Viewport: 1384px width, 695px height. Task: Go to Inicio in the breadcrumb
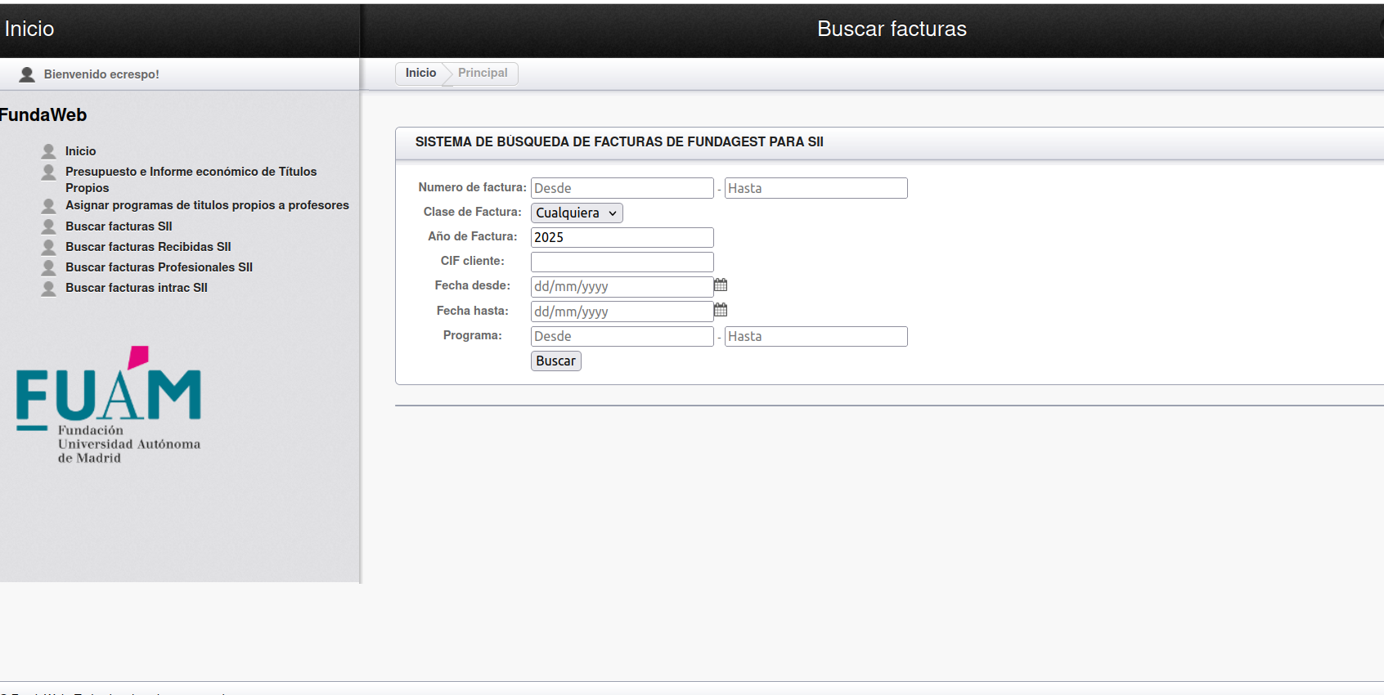420,73
